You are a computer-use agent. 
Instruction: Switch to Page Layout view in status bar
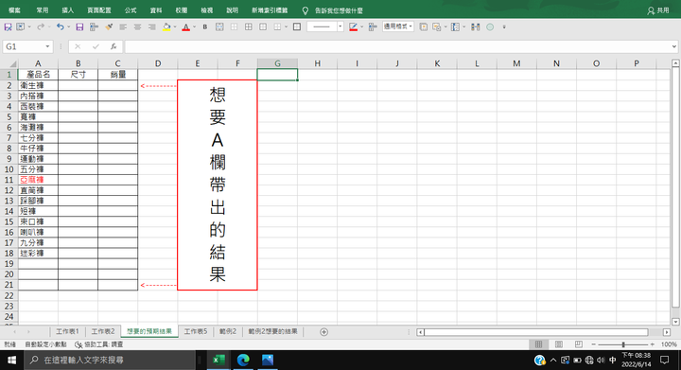559,344
